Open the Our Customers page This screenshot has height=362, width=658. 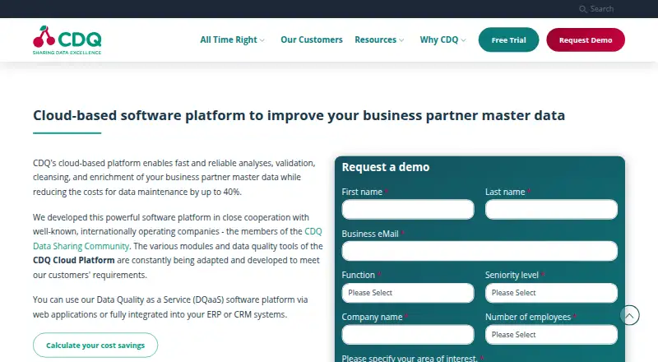point(312,39)
